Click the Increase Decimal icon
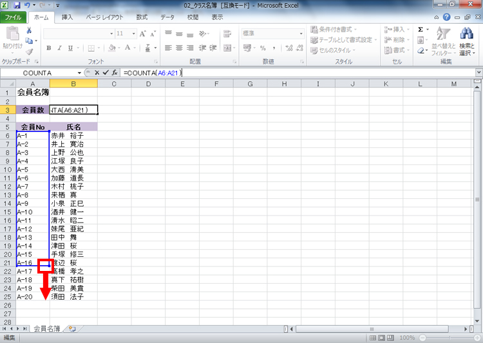483x343 pixels. [x=289, y=48]
